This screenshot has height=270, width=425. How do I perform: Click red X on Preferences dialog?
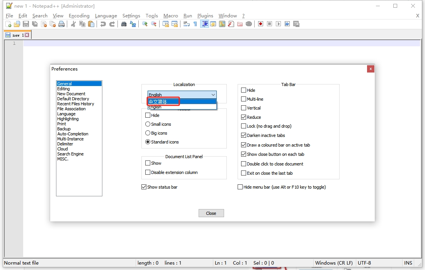pyautogui.click(x=371, y=69)
